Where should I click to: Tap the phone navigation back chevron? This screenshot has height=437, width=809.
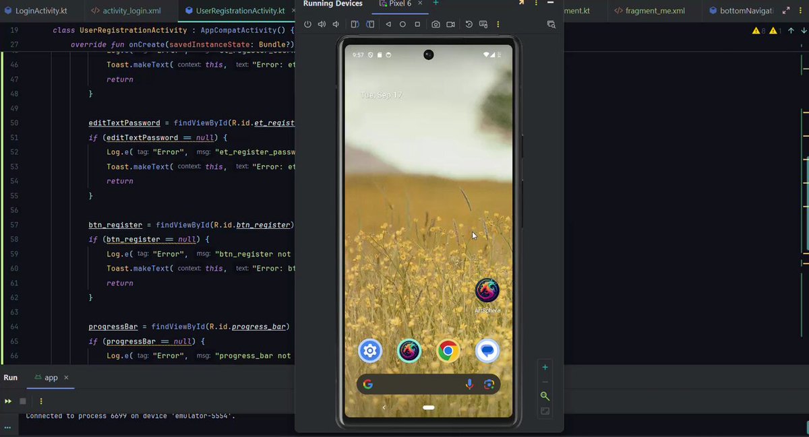click(x=384, y=407)
